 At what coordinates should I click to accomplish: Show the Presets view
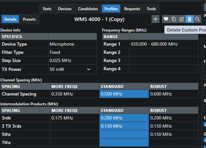point(29,19)
